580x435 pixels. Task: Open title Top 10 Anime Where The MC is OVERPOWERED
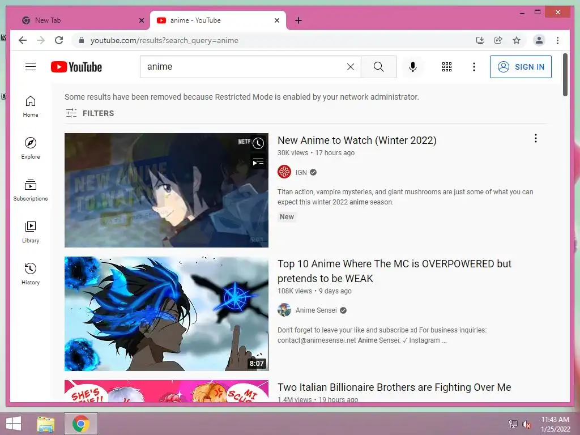pos(394,271)
